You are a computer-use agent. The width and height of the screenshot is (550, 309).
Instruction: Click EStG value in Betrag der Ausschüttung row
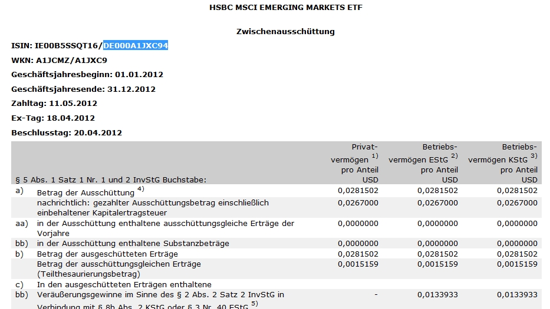coord(438,191)
